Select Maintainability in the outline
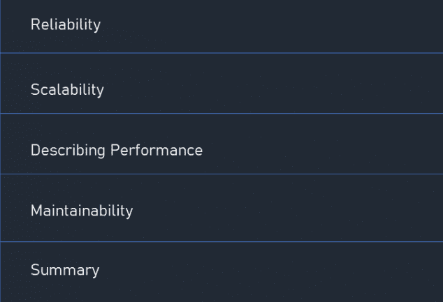This screenshot has height=302, width=443. pyautogui.click(x=221, y=208)
